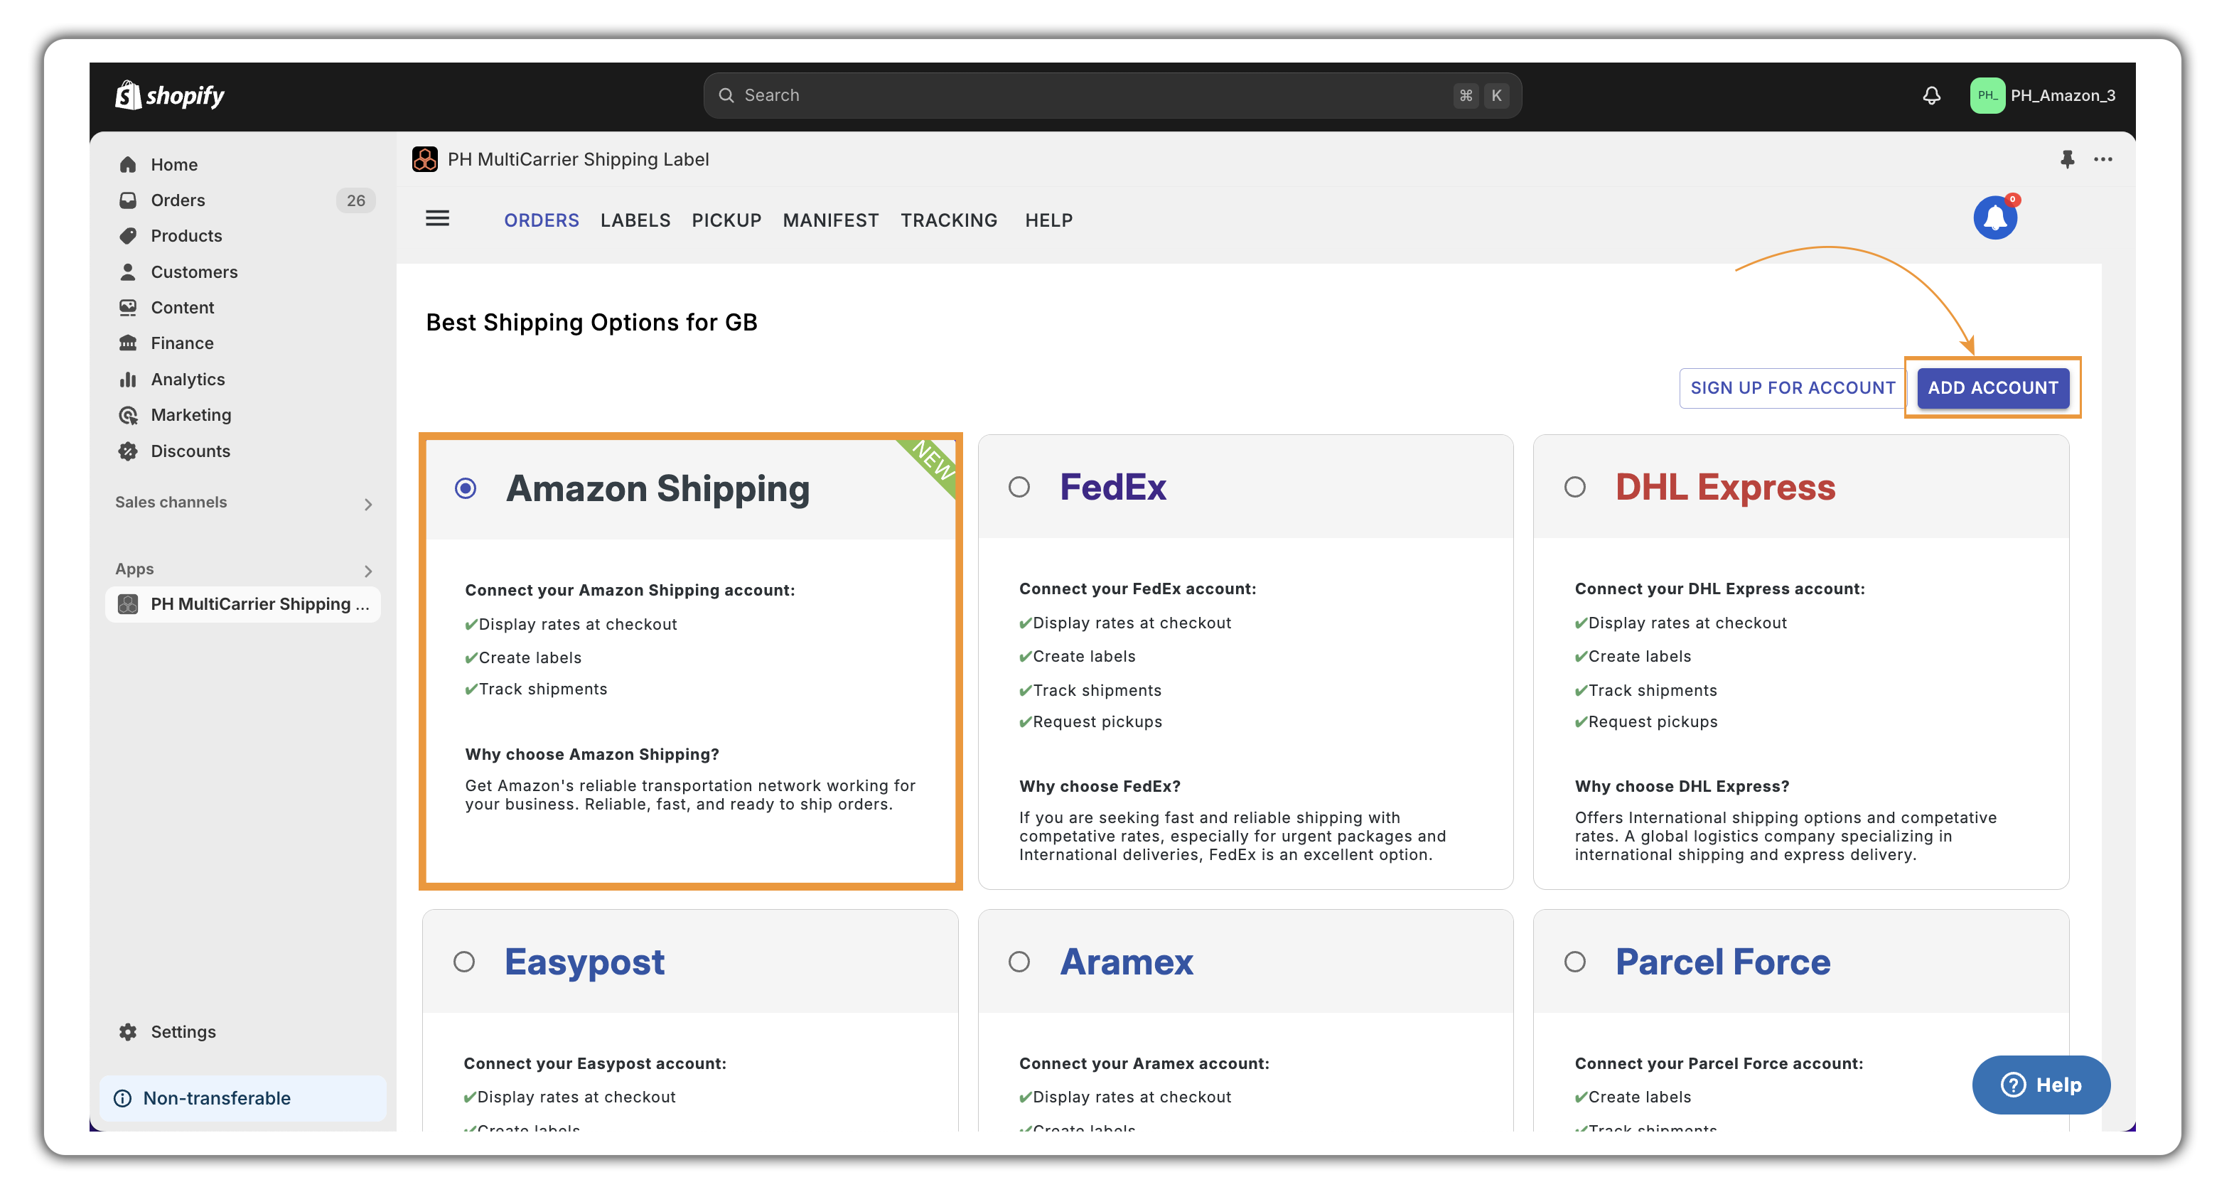The height and width of the screenshot is (1187, 2234).
Task: Pin the app using the pin icon
Action: [2068, 159]
